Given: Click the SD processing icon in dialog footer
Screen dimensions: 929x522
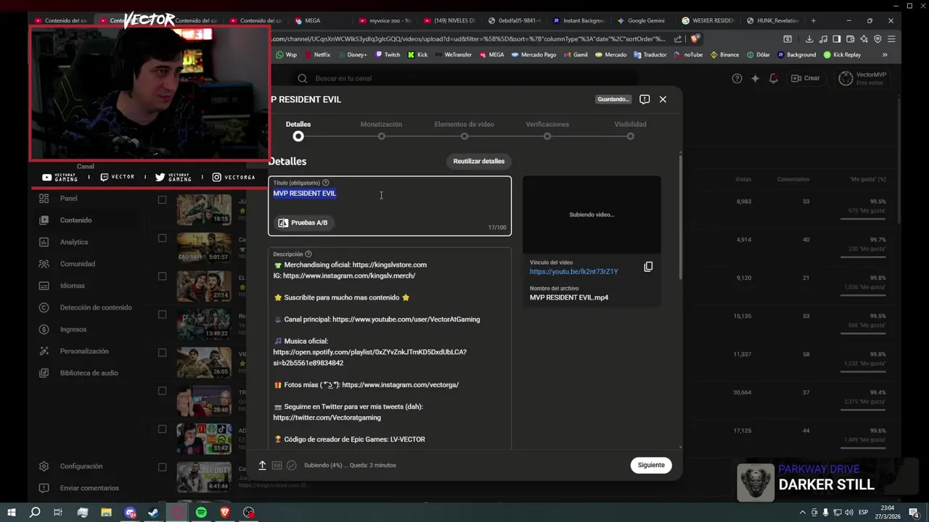Looking at the screenshot, I should coord(277,465).
